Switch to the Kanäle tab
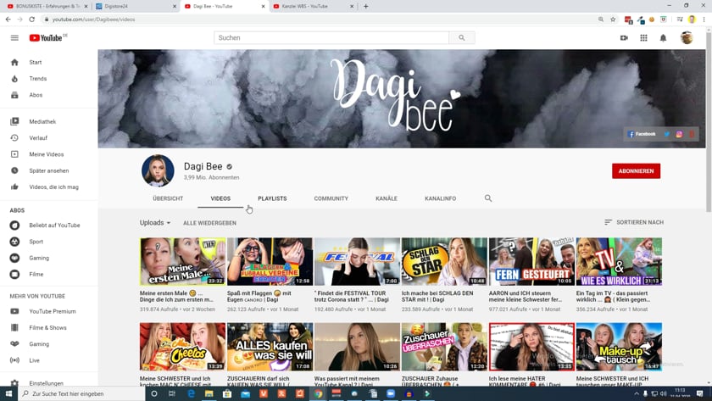The width and height of the screenshot is (712, 401). point(387,198)
